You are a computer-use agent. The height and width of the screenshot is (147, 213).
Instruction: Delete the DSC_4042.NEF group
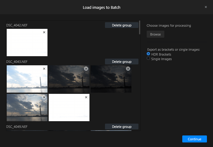pyautogui.click(x=122, y=25)
